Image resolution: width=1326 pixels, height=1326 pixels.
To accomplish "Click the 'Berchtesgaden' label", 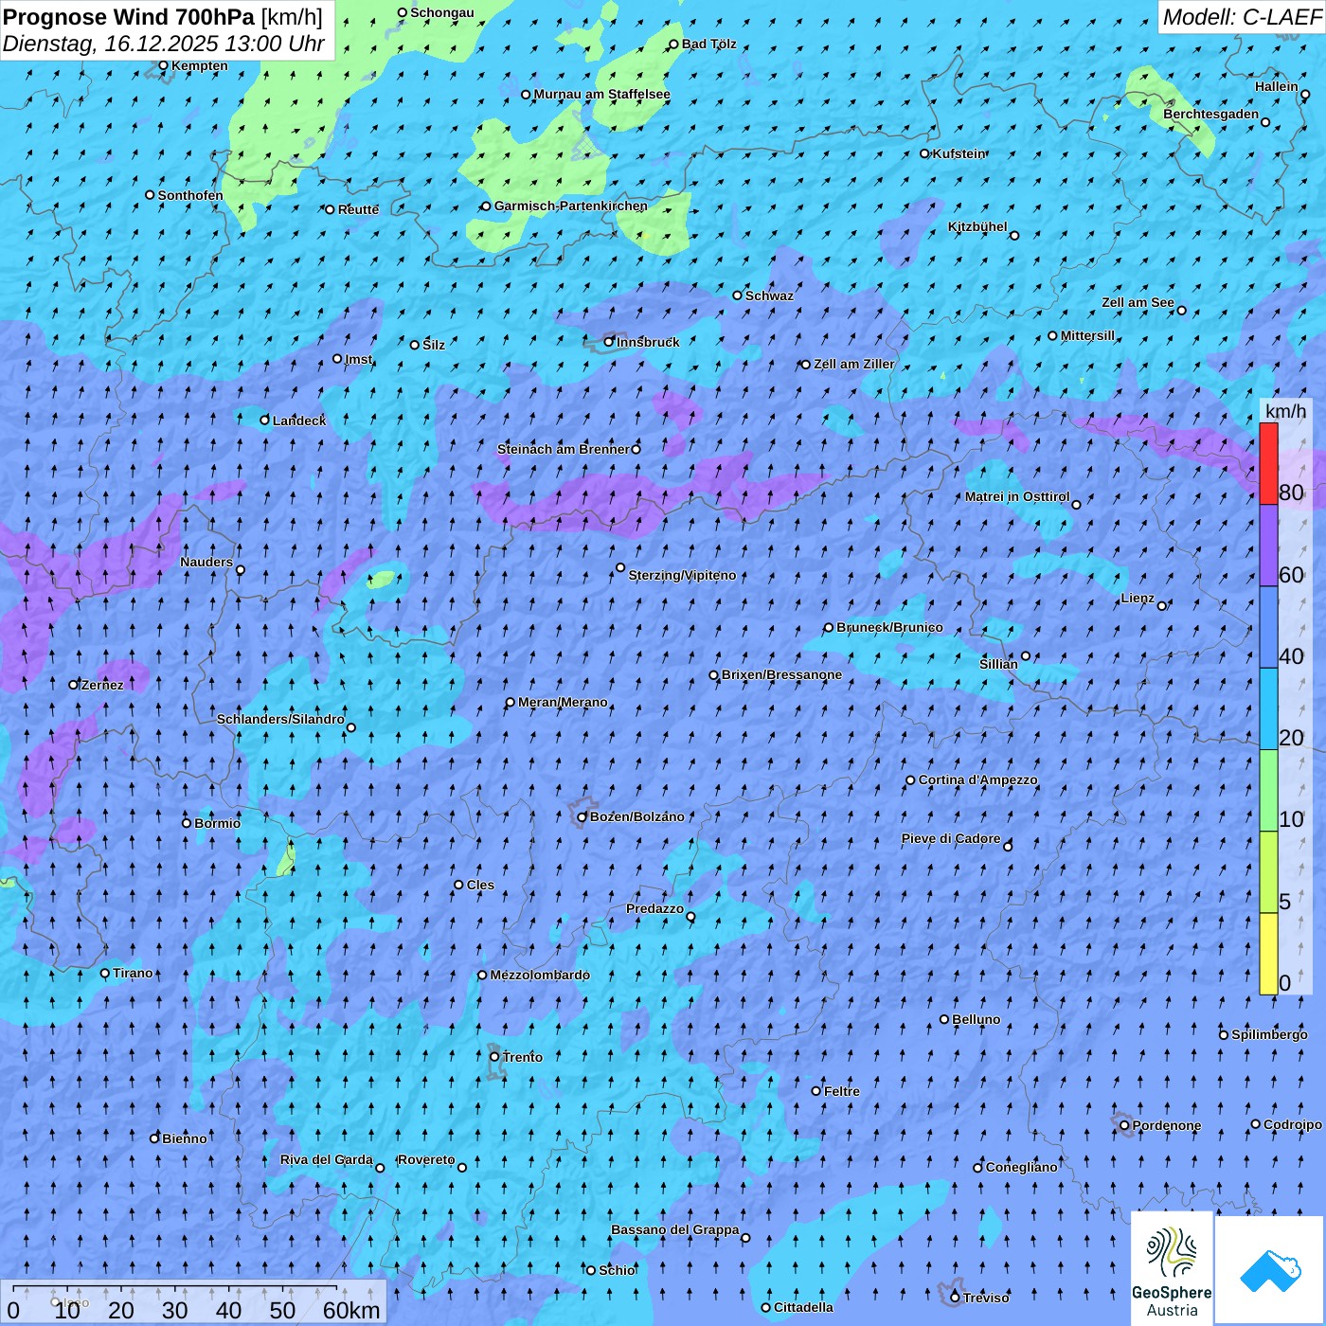I will (x=1211, y=114).
